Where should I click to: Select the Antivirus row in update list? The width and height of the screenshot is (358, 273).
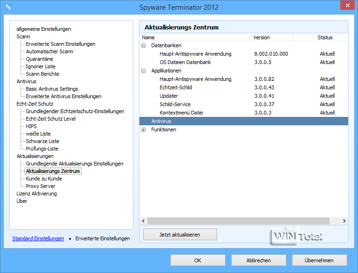[244, 121]
